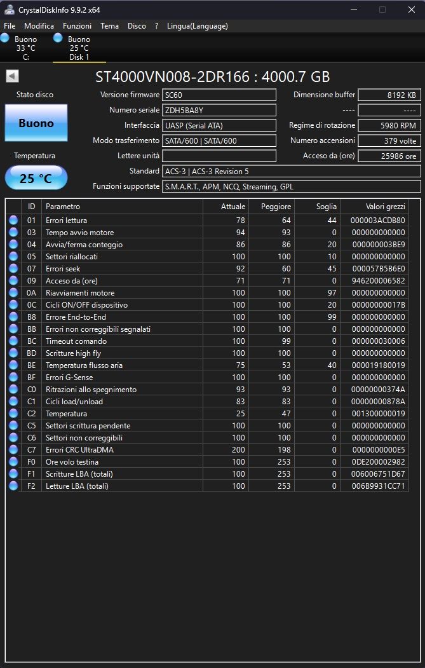
Task: Click the Regime di rotazione 5980 RPM field
Action: pyautogui.click(x=389, y=125)
